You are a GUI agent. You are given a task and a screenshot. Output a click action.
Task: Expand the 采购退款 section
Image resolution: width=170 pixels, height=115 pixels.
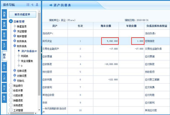coord(11,105)
